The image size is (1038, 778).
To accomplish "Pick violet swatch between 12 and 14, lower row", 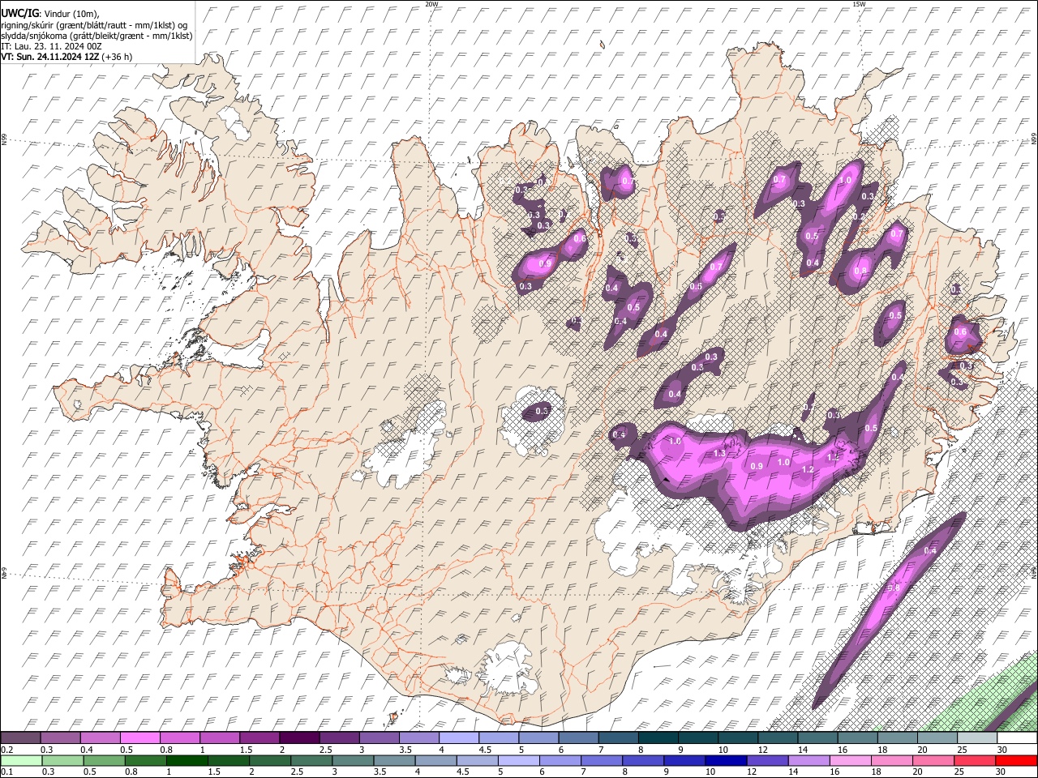I will click(x=767, y=760).
